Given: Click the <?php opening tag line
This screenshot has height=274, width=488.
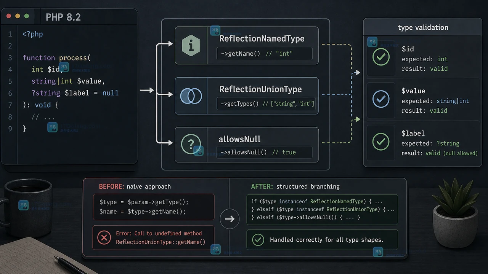Looking at the screenshot, I should 32,34.
